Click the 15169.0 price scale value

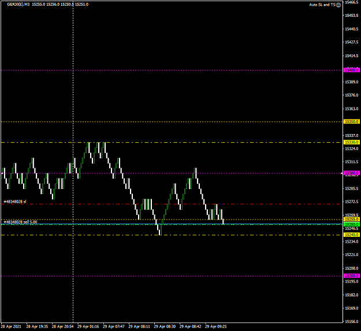[352, 308]
